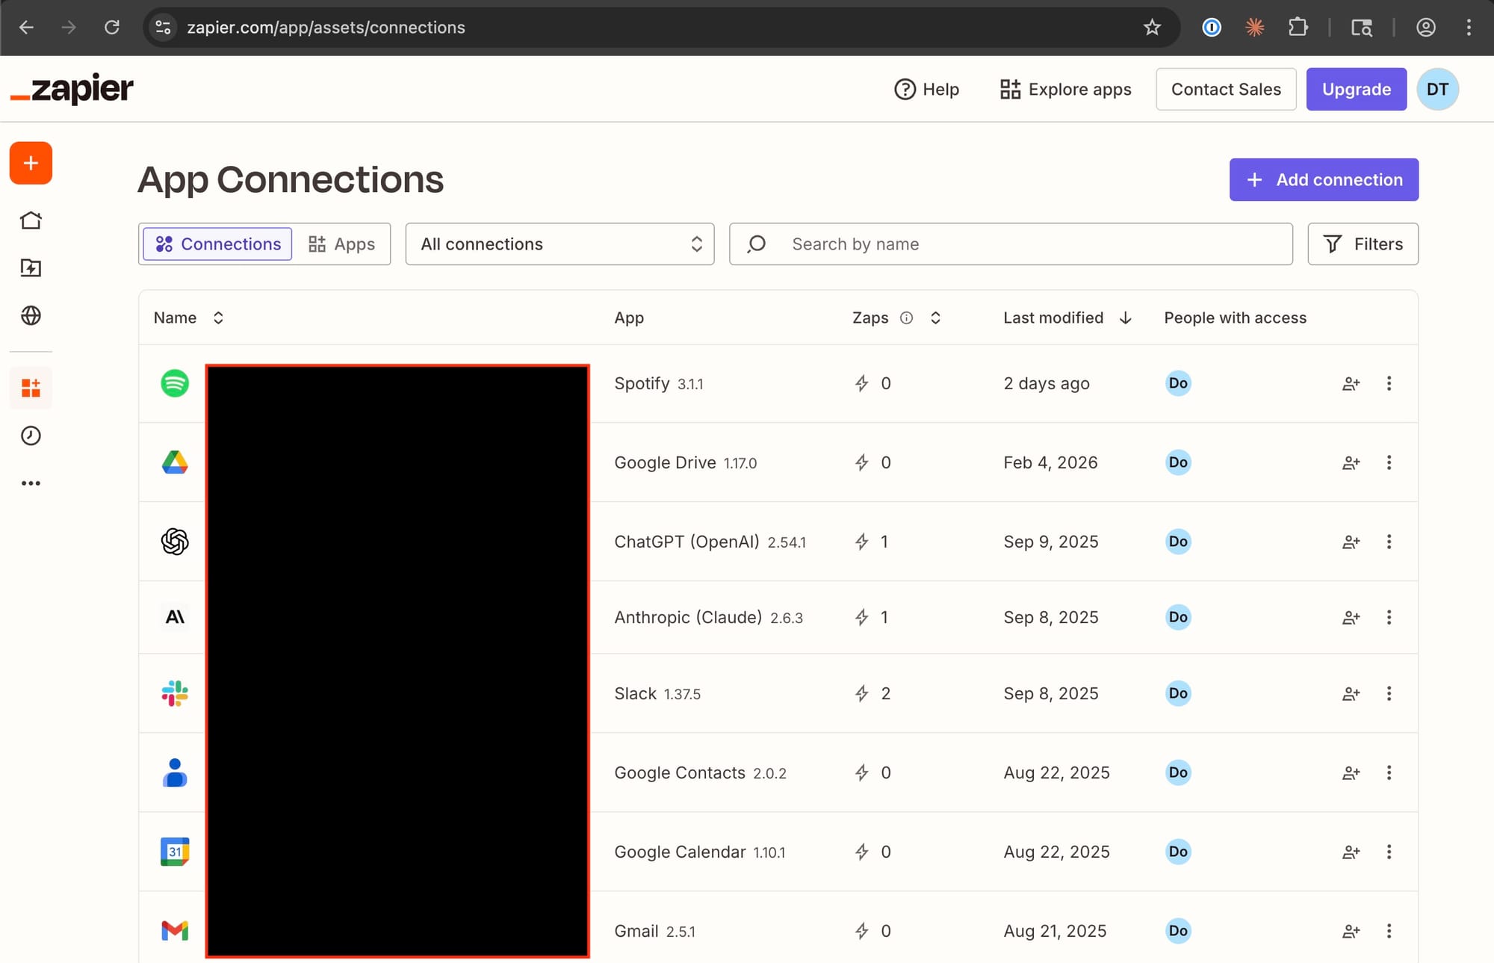
Task: Sort by the Name column arrows
Action: tap(218, 318)
